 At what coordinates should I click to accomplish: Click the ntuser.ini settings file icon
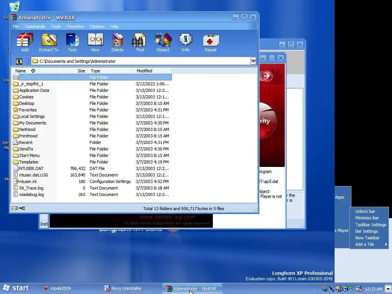pos(15,181)
